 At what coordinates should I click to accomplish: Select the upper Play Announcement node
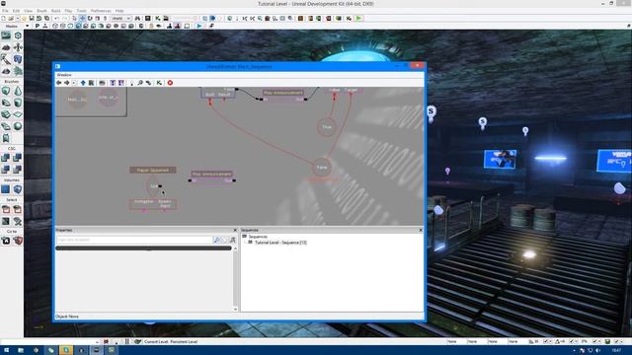283,93
